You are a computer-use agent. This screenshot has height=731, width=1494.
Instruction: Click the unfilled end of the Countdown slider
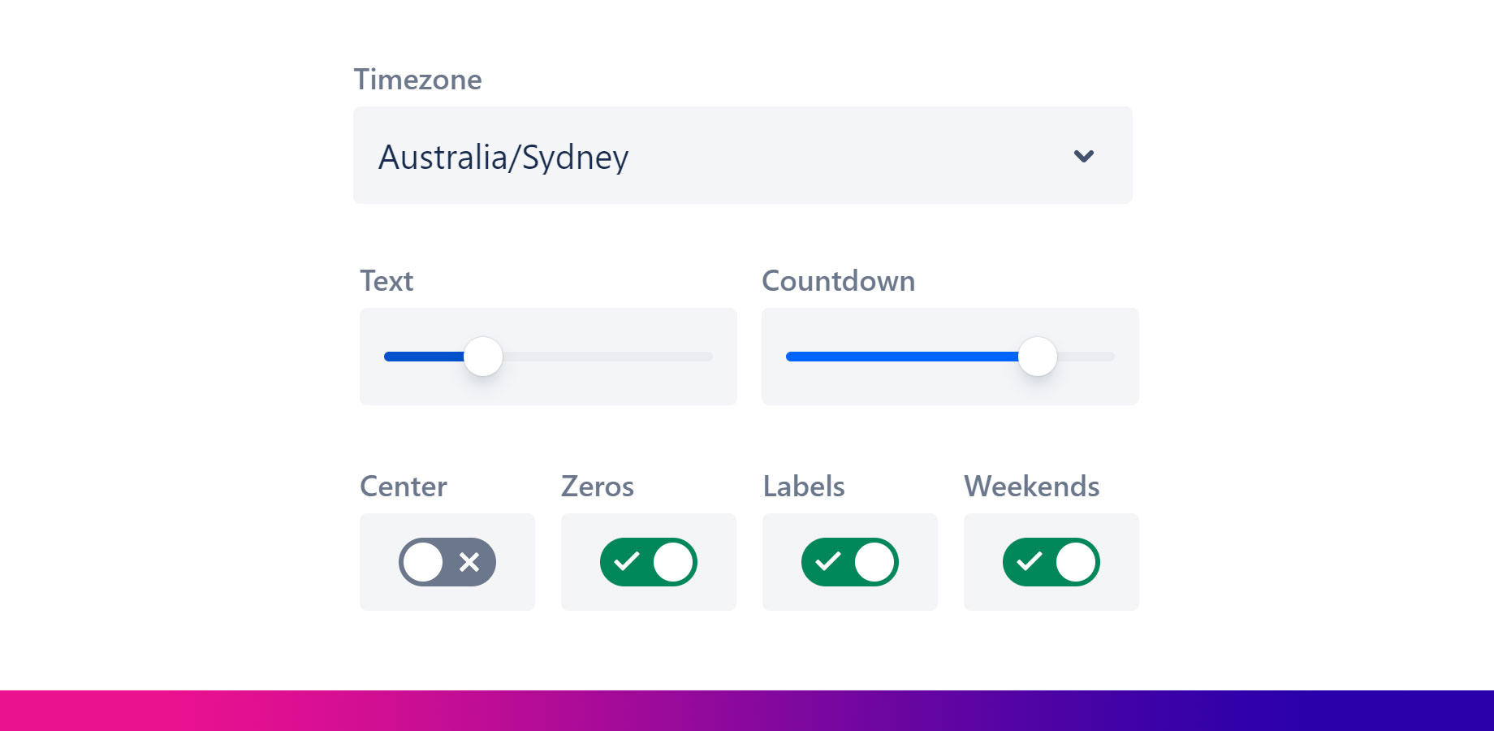1086,357
